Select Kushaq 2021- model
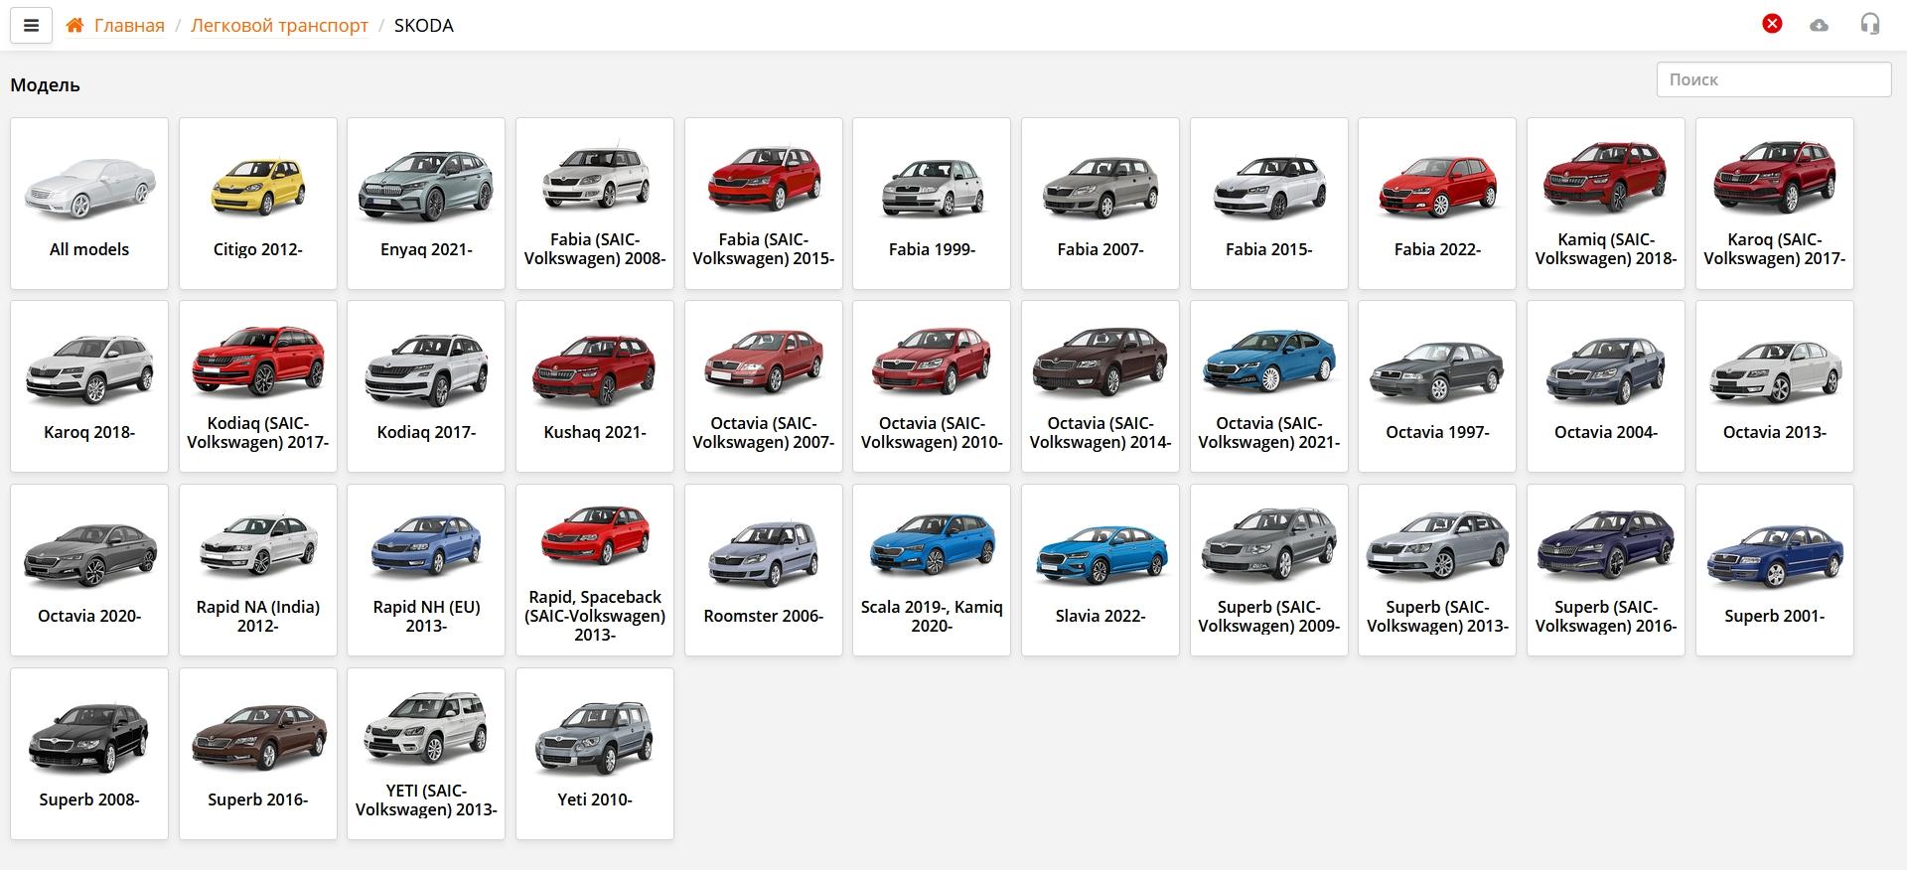This screenshot has width=1907, height=870. coord(595,386)
